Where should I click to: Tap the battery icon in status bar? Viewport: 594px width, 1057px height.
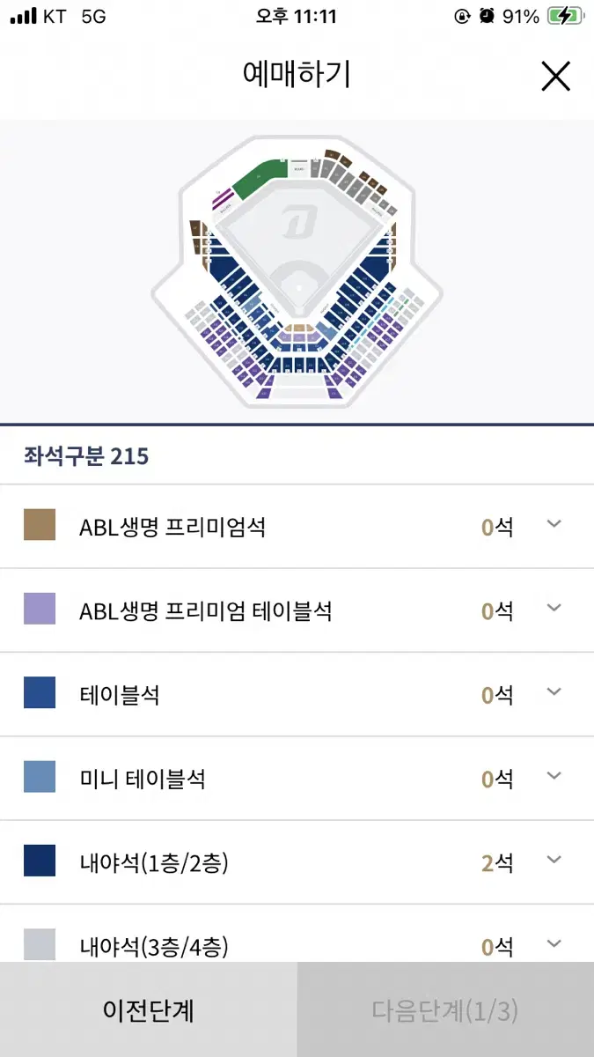(563, 16)
